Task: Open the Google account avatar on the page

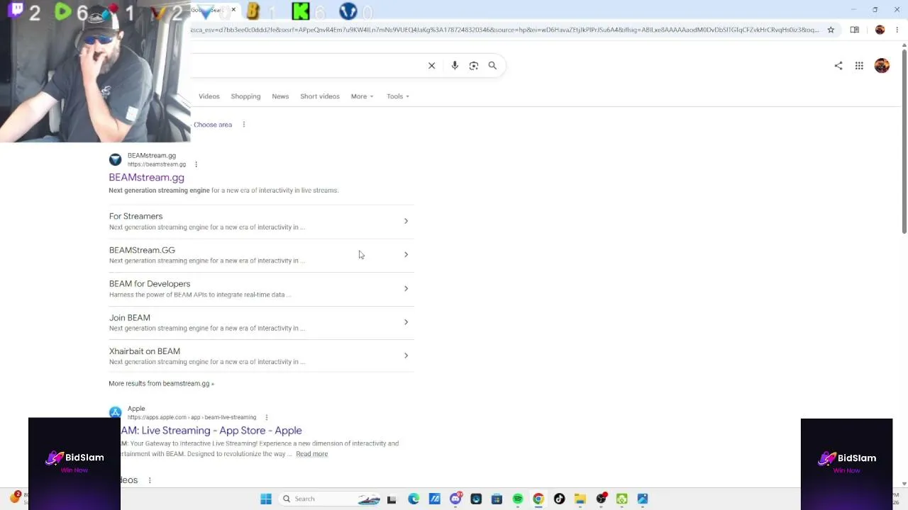Action: tap(882, 66)
